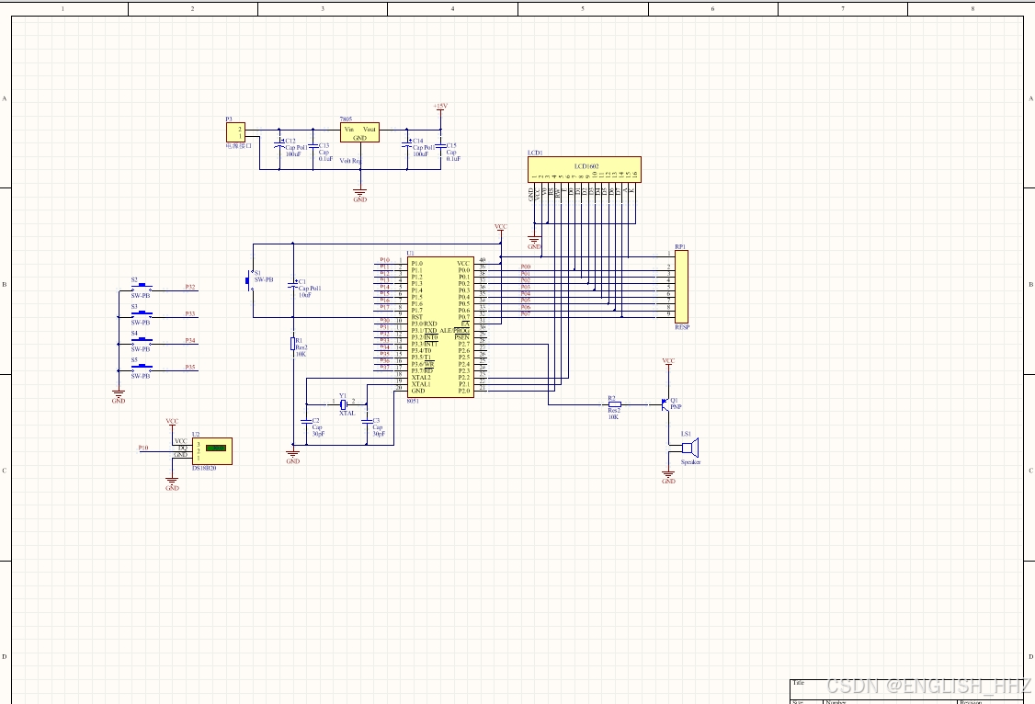Click the +15V power port symbol
The image size is (1035, 704).
[440, 107]
